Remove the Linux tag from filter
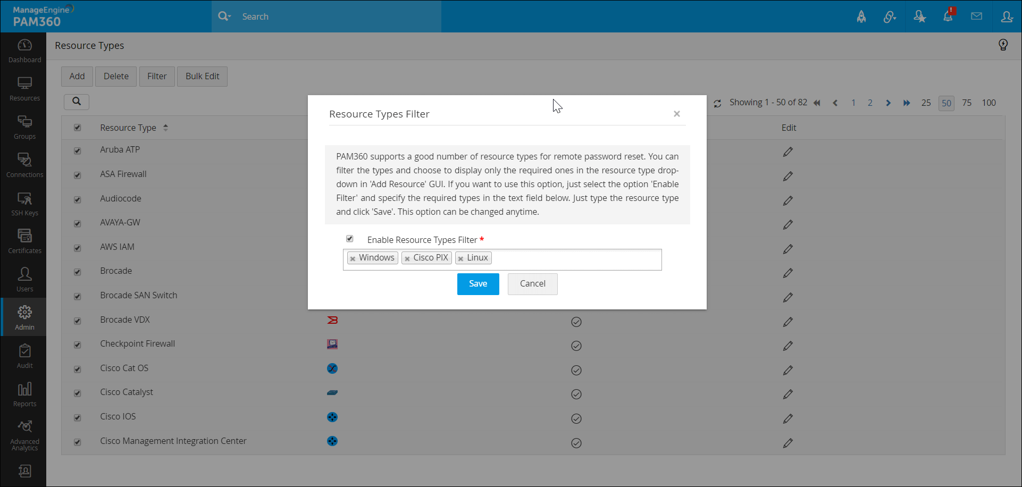The width and height of the screenshot is (1022, 487). 461,258
